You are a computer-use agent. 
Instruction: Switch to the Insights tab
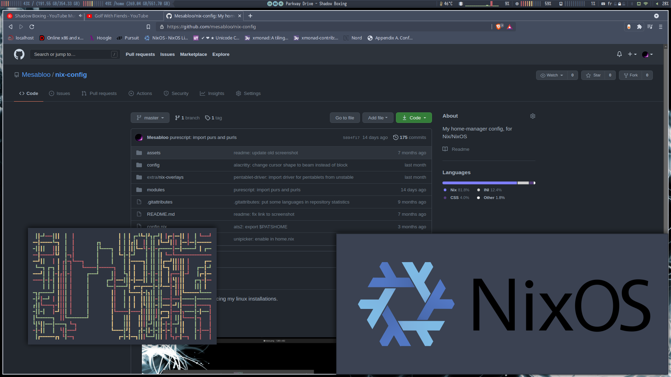(x=212, y=94)
